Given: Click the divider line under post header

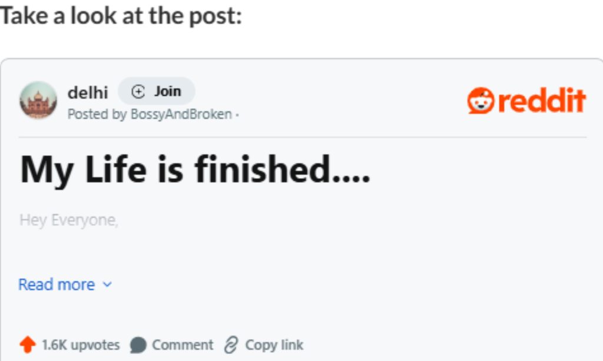Looking at the screenshot, I should click(x=303, y=137).
